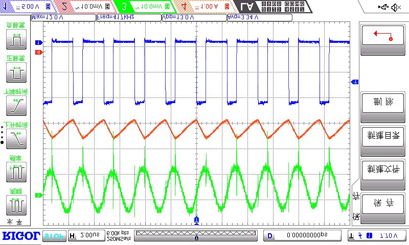
Task: Select the top pulse-width measurement icon in left sidebar
Action: [16, 40]
